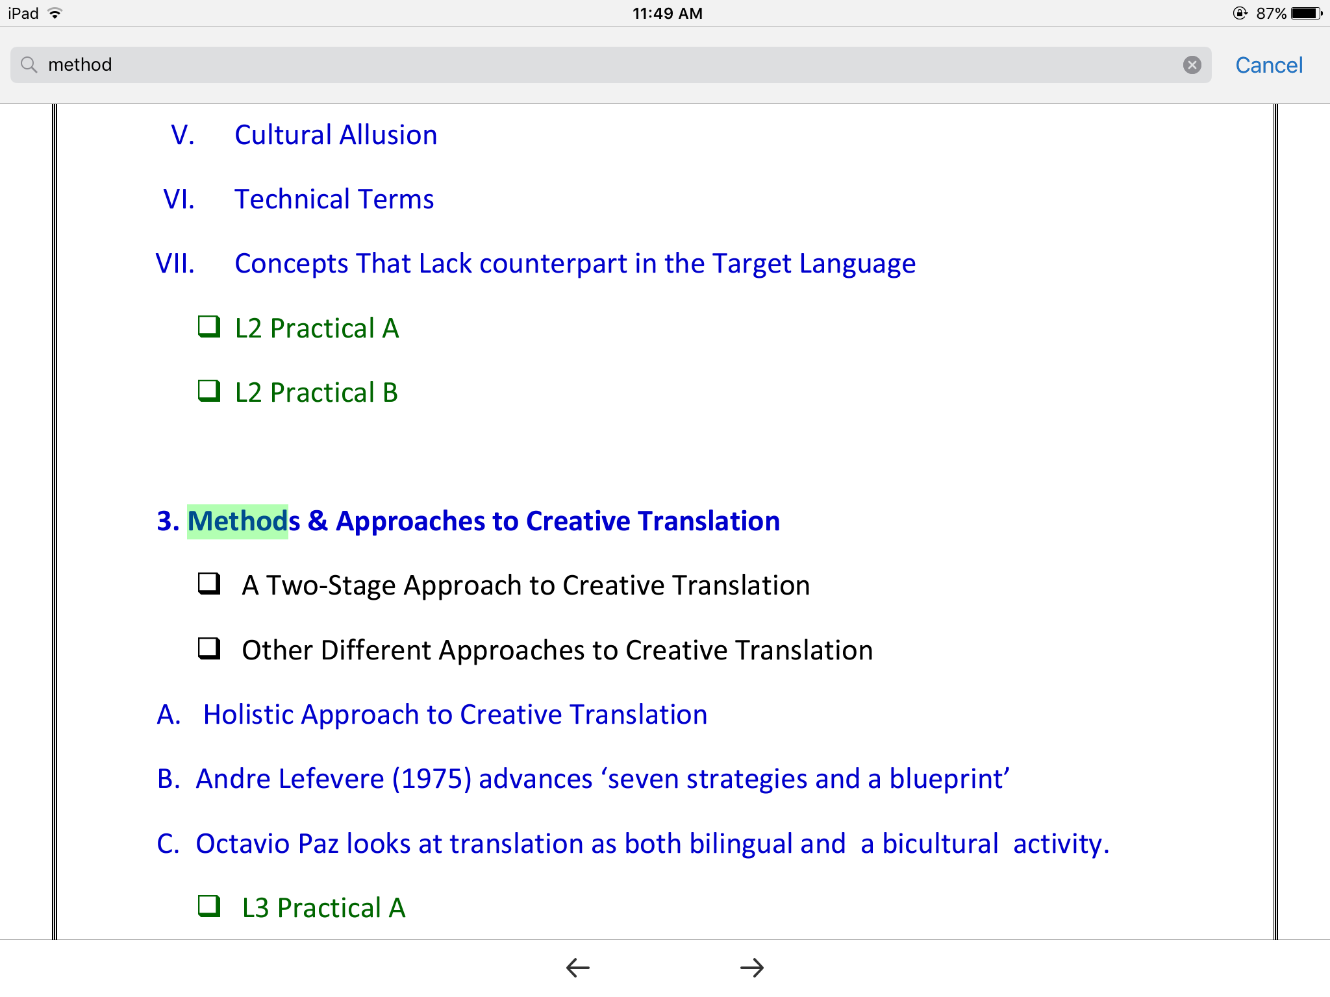Clear the search field with the X icon
Screen dimensions: 1330x997
click(1192, 65)
